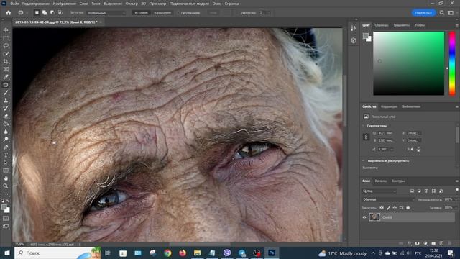Click the rainbow hue slider
Image resolution: width=460 pixels, height=259 pixels.
coord(452,63)
